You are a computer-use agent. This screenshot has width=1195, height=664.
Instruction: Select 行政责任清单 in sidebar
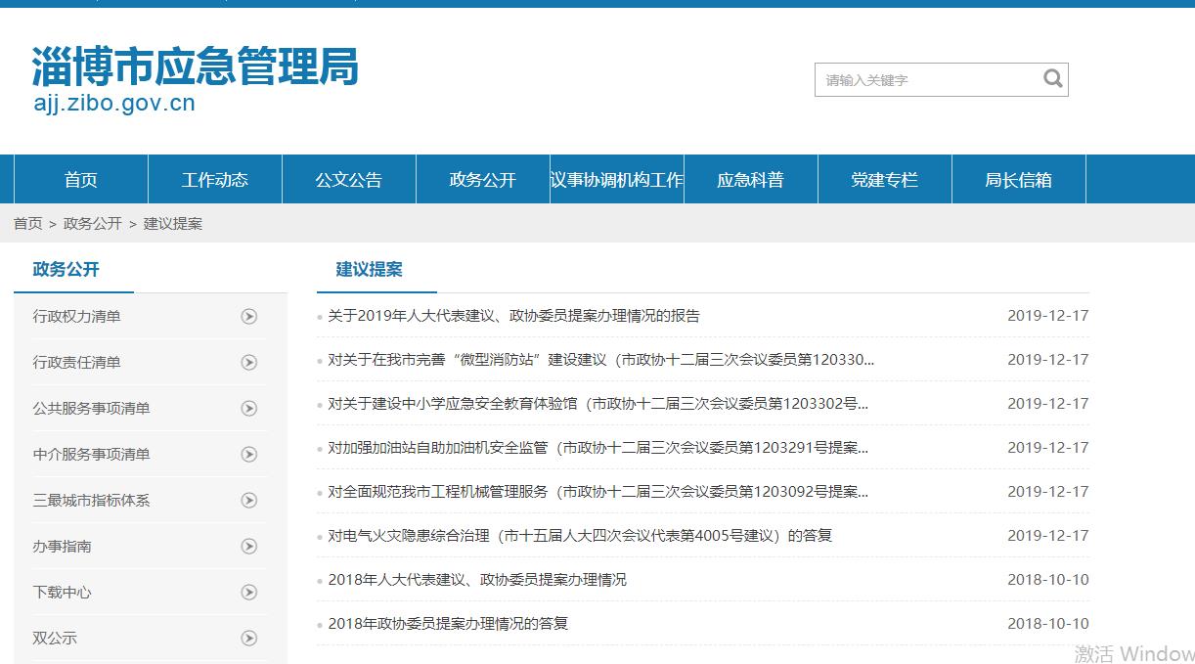pyautogui.click(x=77, y=362)
